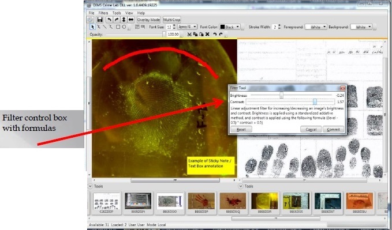
Task: Click the Contrast slider handle
Action: coord(315,101)
